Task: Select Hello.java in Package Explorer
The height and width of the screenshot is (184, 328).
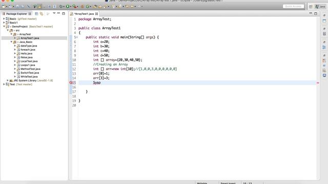Action: pyautogui.click(x=26, y=54)
